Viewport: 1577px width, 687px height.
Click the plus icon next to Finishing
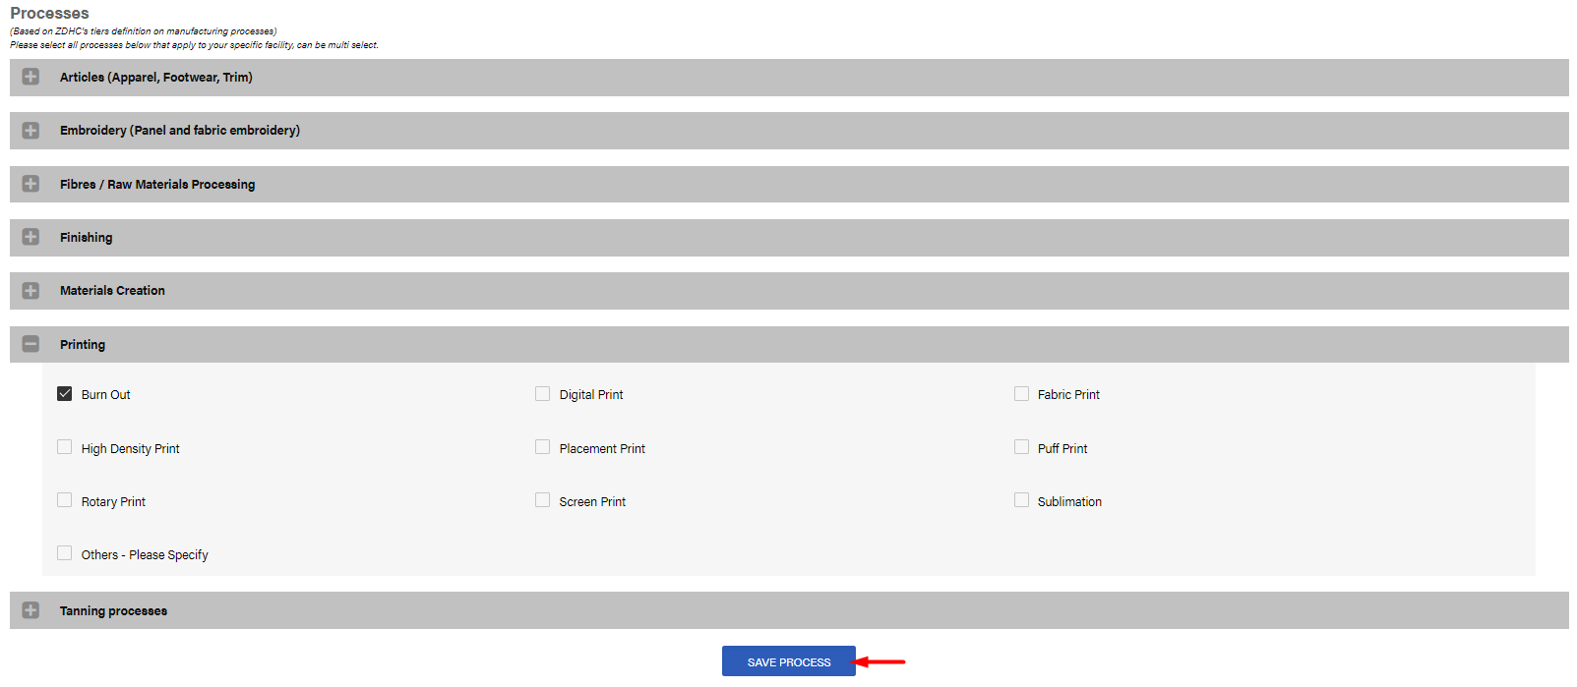coord(30,237)
